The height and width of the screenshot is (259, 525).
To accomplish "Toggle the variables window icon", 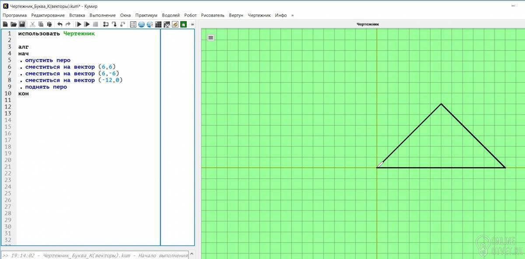I will pos(133,24).
